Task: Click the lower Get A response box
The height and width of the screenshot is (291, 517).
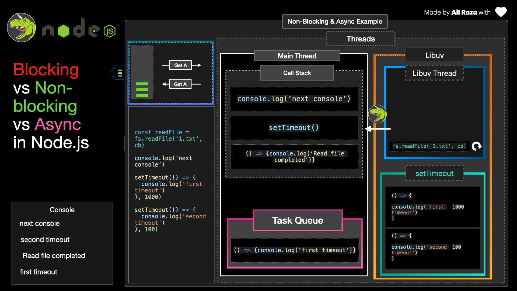Action: click(180, 84)
